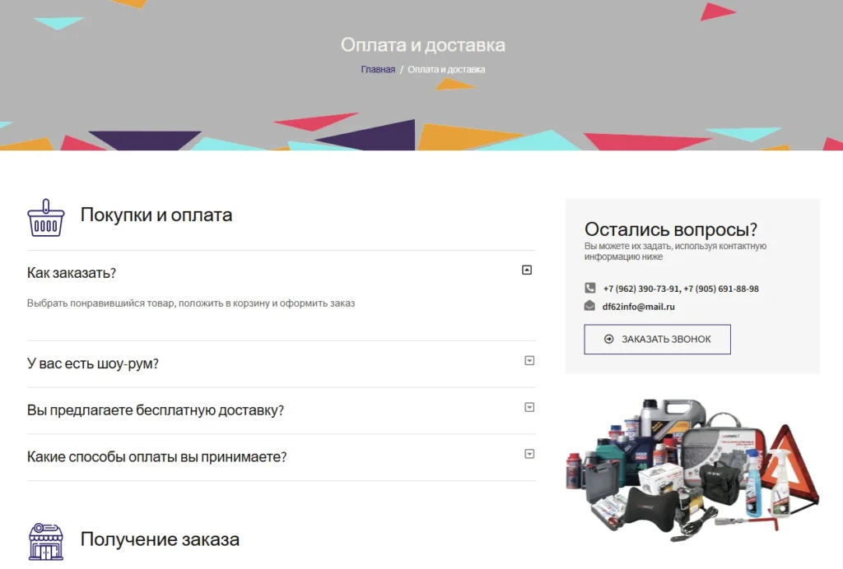
Task: Click Какие способы оплаты вы принимаете? question
Action: tap(157, 457)
